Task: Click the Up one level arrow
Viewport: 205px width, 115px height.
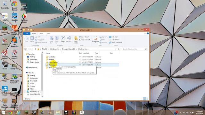Action: (35, 49)
